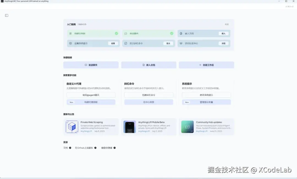Click 修改系统提示 under 系统提示
The image size is (297, 179).
pos(206,95)
